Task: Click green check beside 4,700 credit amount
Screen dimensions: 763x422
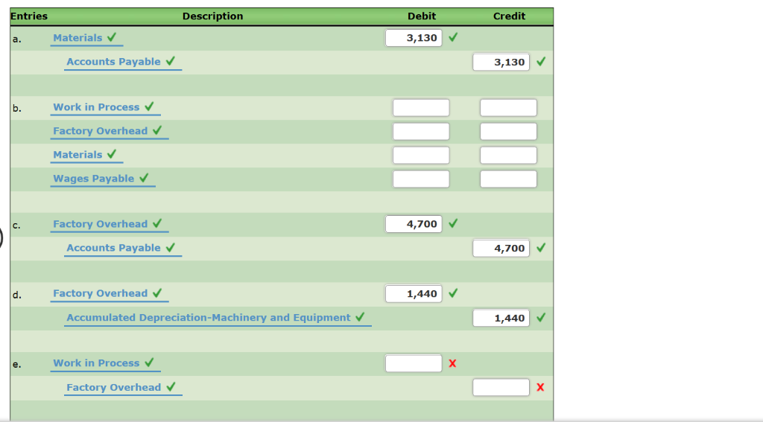Action: point(541,247)
